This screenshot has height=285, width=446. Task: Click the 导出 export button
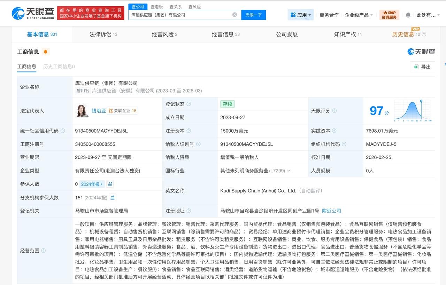(x=422, y=66)
